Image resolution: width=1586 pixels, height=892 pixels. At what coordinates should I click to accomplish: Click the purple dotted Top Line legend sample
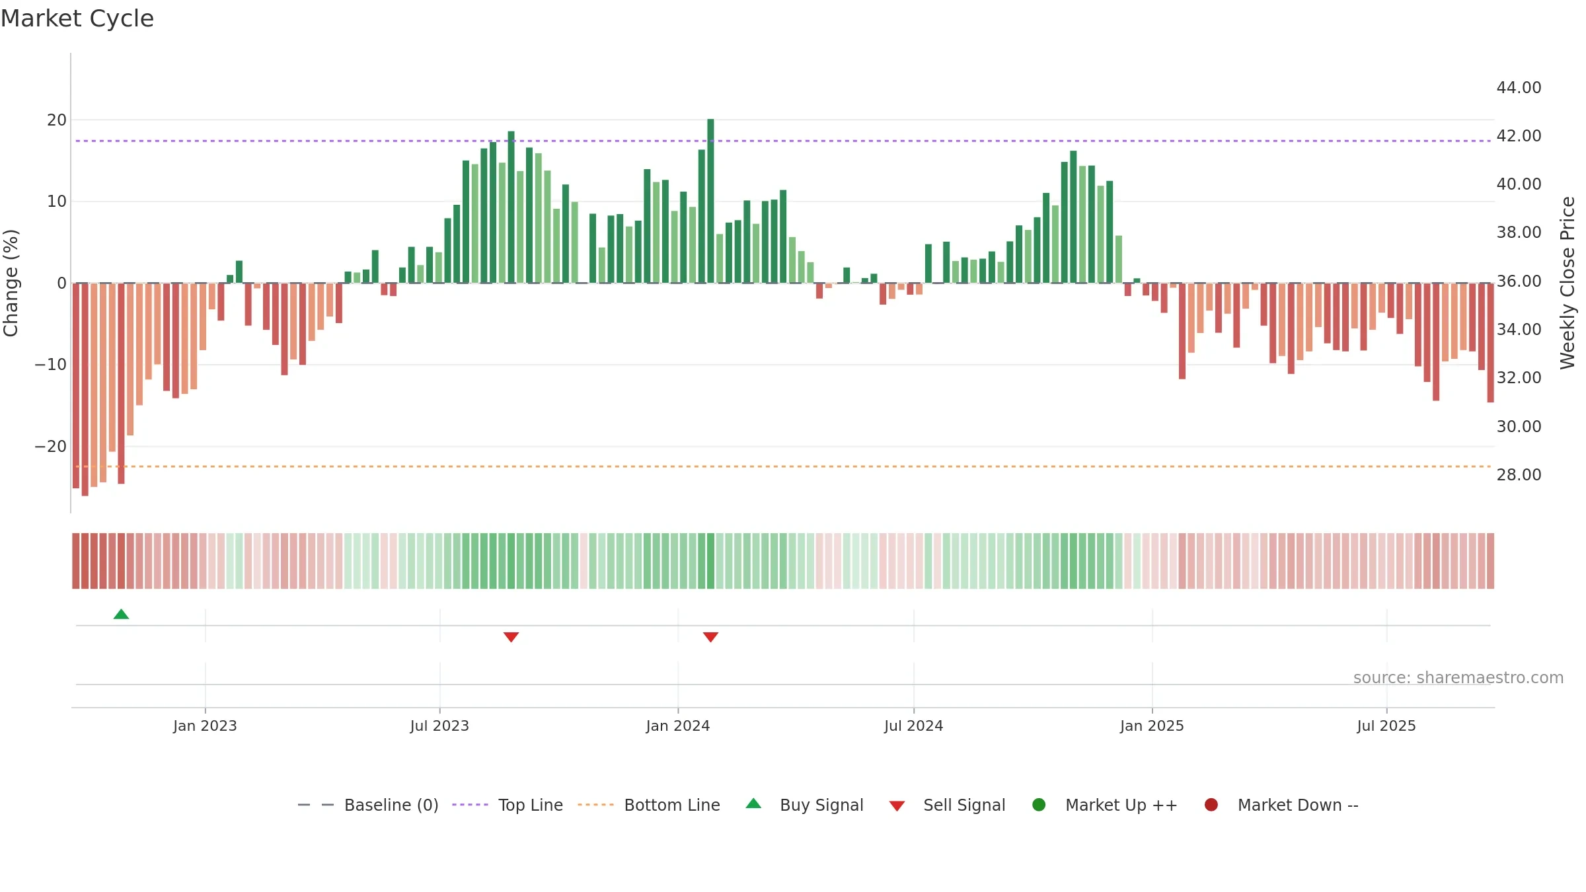click(x=470, y=805)
